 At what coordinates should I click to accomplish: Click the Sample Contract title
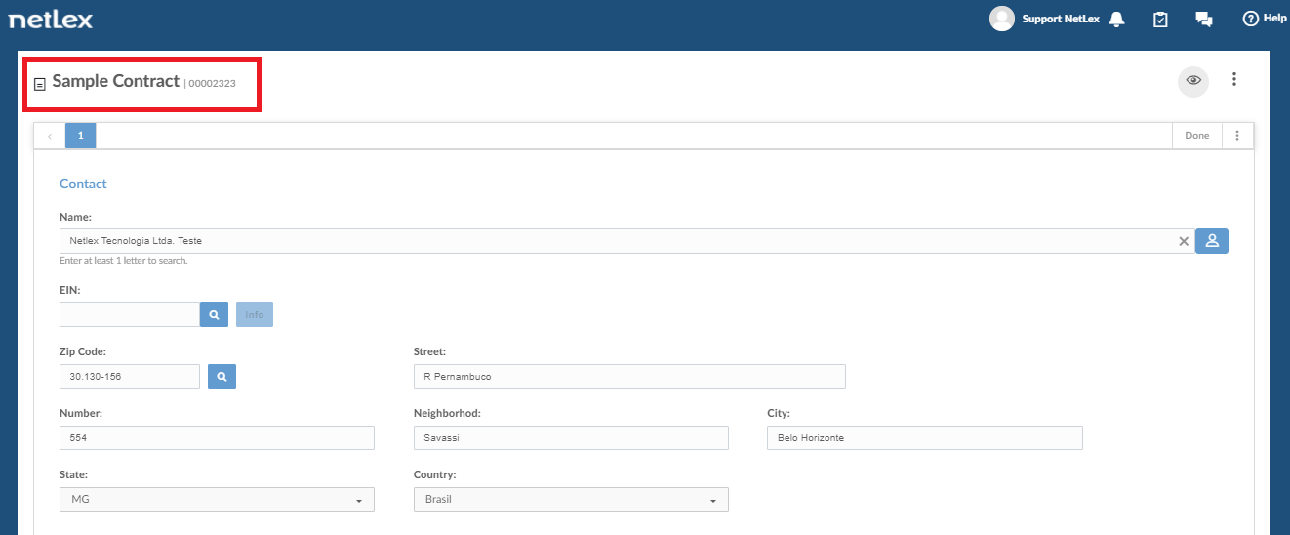(116, 81)
